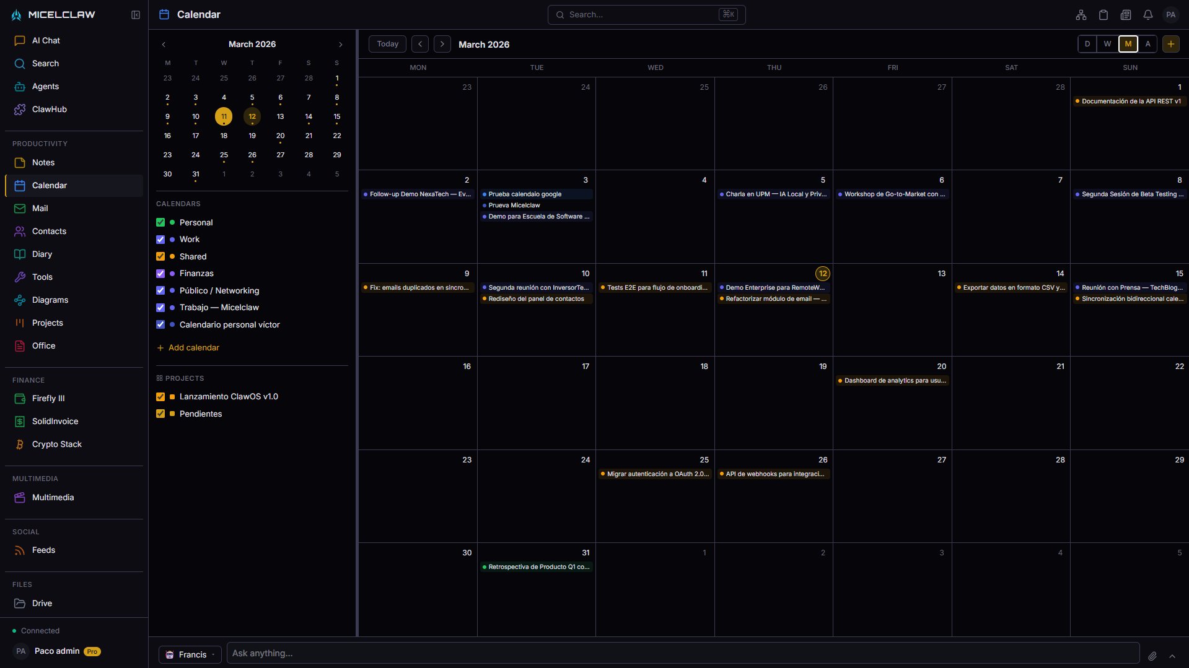Screen dimensions: 1189x668
Task: Switch to Week view
Action: pyautogui.click(x=1107, y=44)
